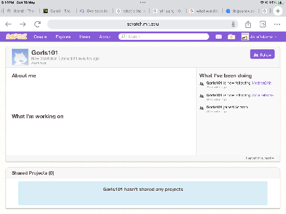Open the Explore menu item
This screenshot has width=286, height=214.
coord(63,37)
